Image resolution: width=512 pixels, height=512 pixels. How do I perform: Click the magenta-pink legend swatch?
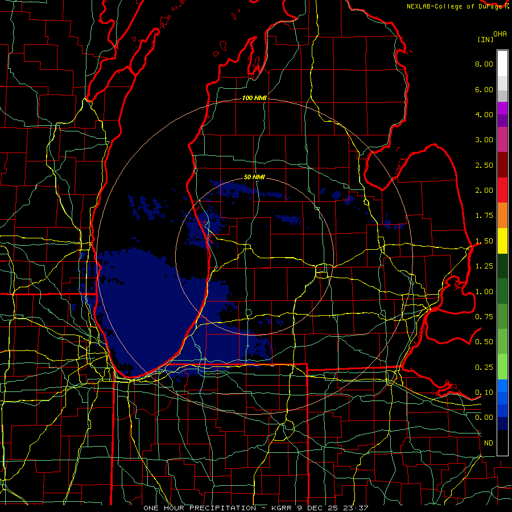(x=502, y=140)
